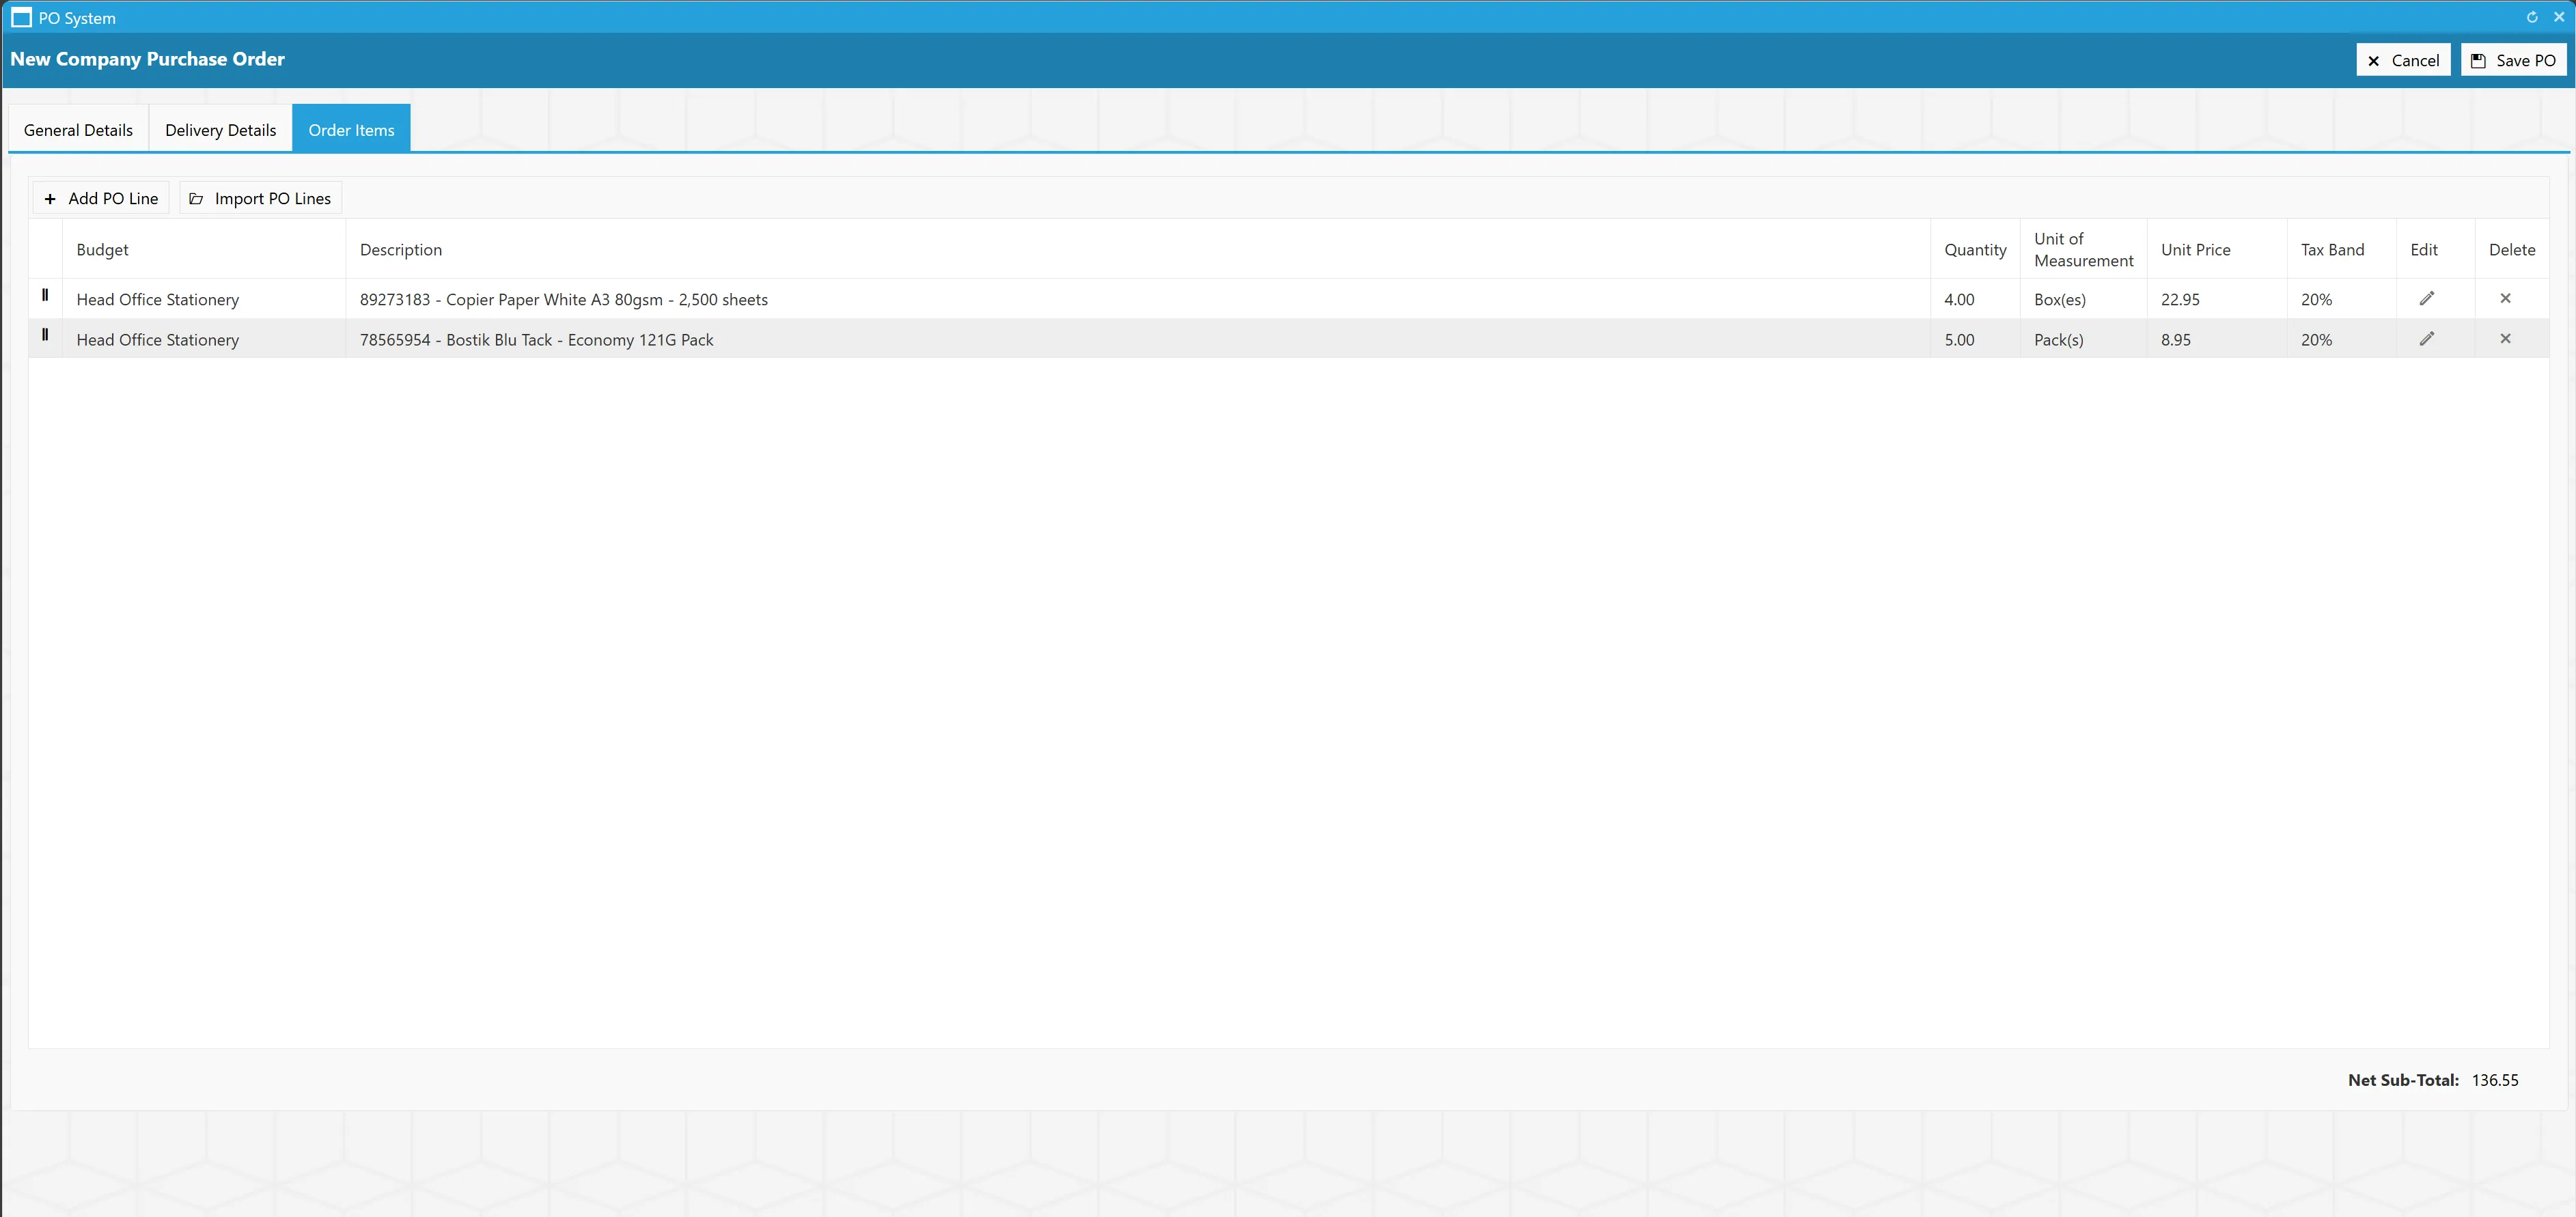Edit the Copier Paper line with pencil icon
This screenshot has height=1217, width=2576.
[x=2427, y=298]
